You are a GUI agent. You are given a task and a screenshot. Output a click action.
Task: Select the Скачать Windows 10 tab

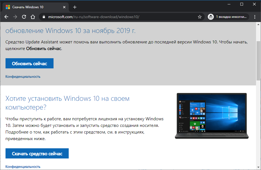click(x=36, y=7)
